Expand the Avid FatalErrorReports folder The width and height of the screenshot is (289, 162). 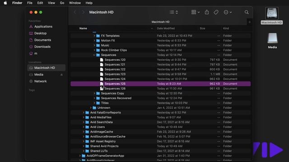[84, 112]
